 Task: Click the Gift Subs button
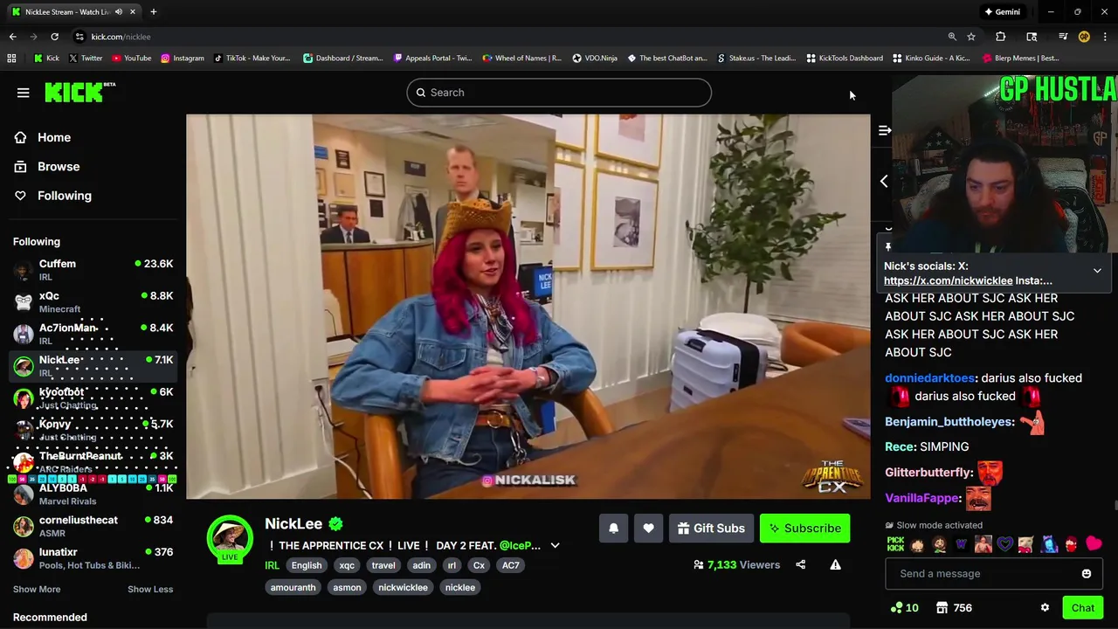[x=711, y=529]
